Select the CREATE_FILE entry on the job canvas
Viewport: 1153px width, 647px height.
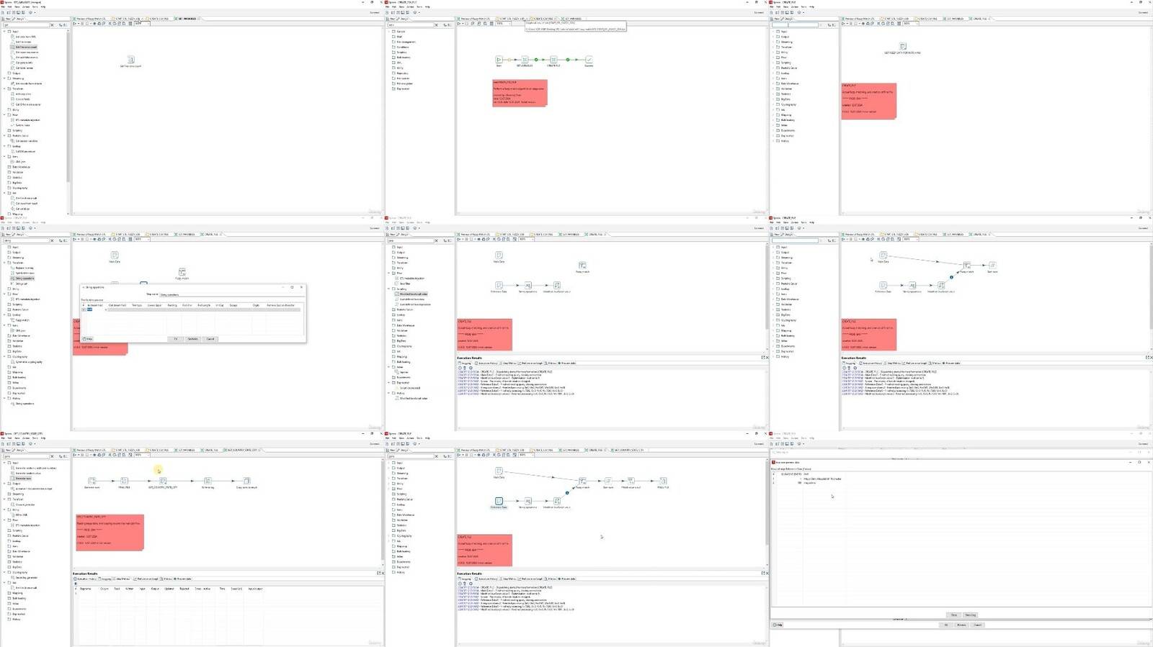coord(553,60)
